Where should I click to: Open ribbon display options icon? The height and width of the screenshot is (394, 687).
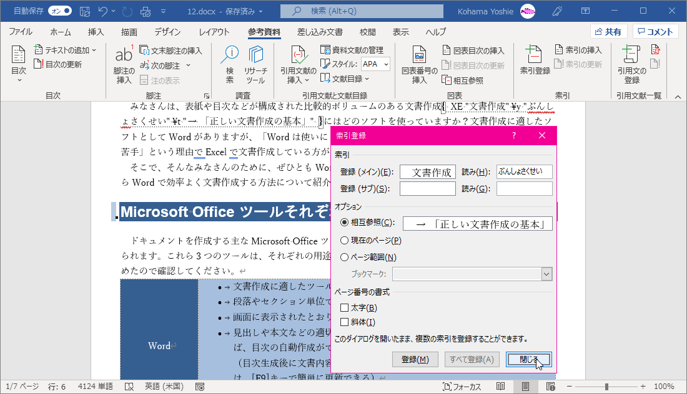point(585,11)
